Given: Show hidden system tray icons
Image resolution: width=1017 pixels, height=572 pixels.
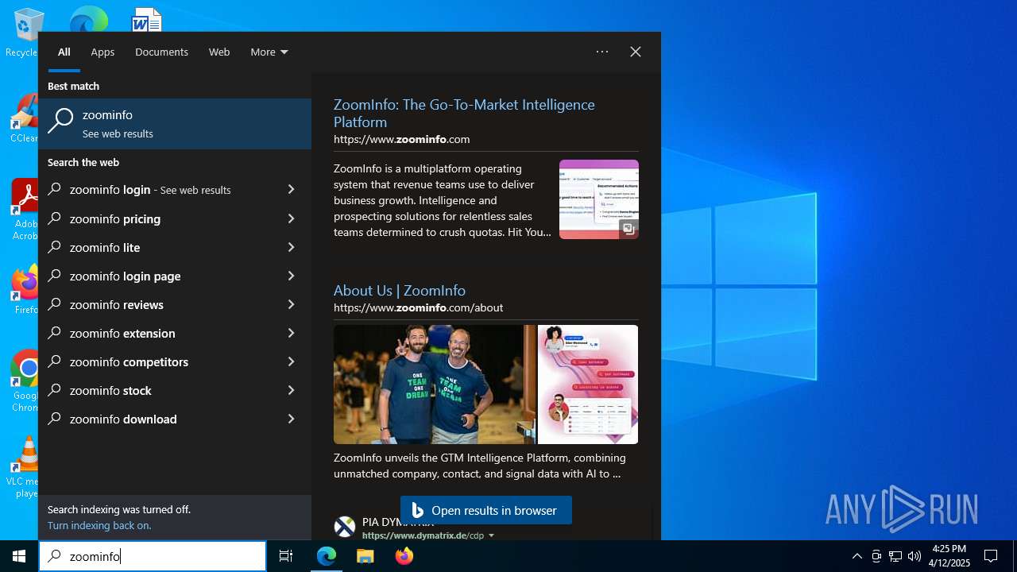Looking at the screenshot, I should point(857,556).
